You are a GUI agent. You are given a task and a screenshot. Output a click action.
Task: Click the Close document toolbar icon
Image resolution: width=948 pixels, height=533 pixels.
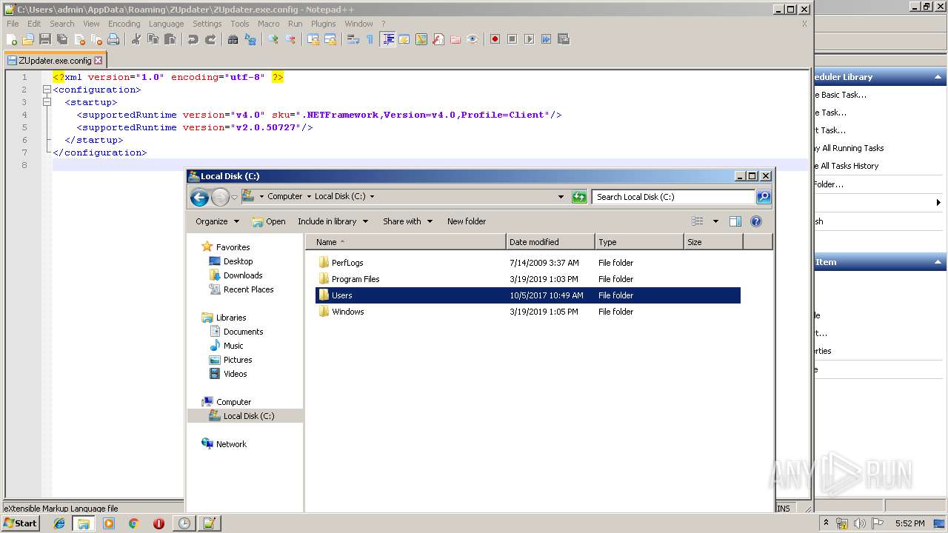[79, 39]
